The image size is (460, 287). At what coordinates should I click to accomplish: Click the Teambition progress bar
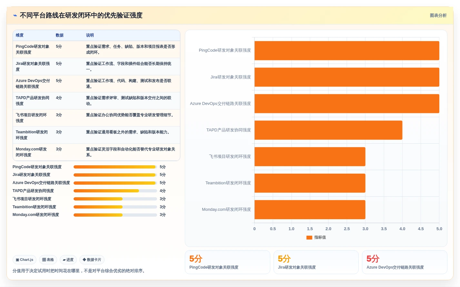coord(115,207)
